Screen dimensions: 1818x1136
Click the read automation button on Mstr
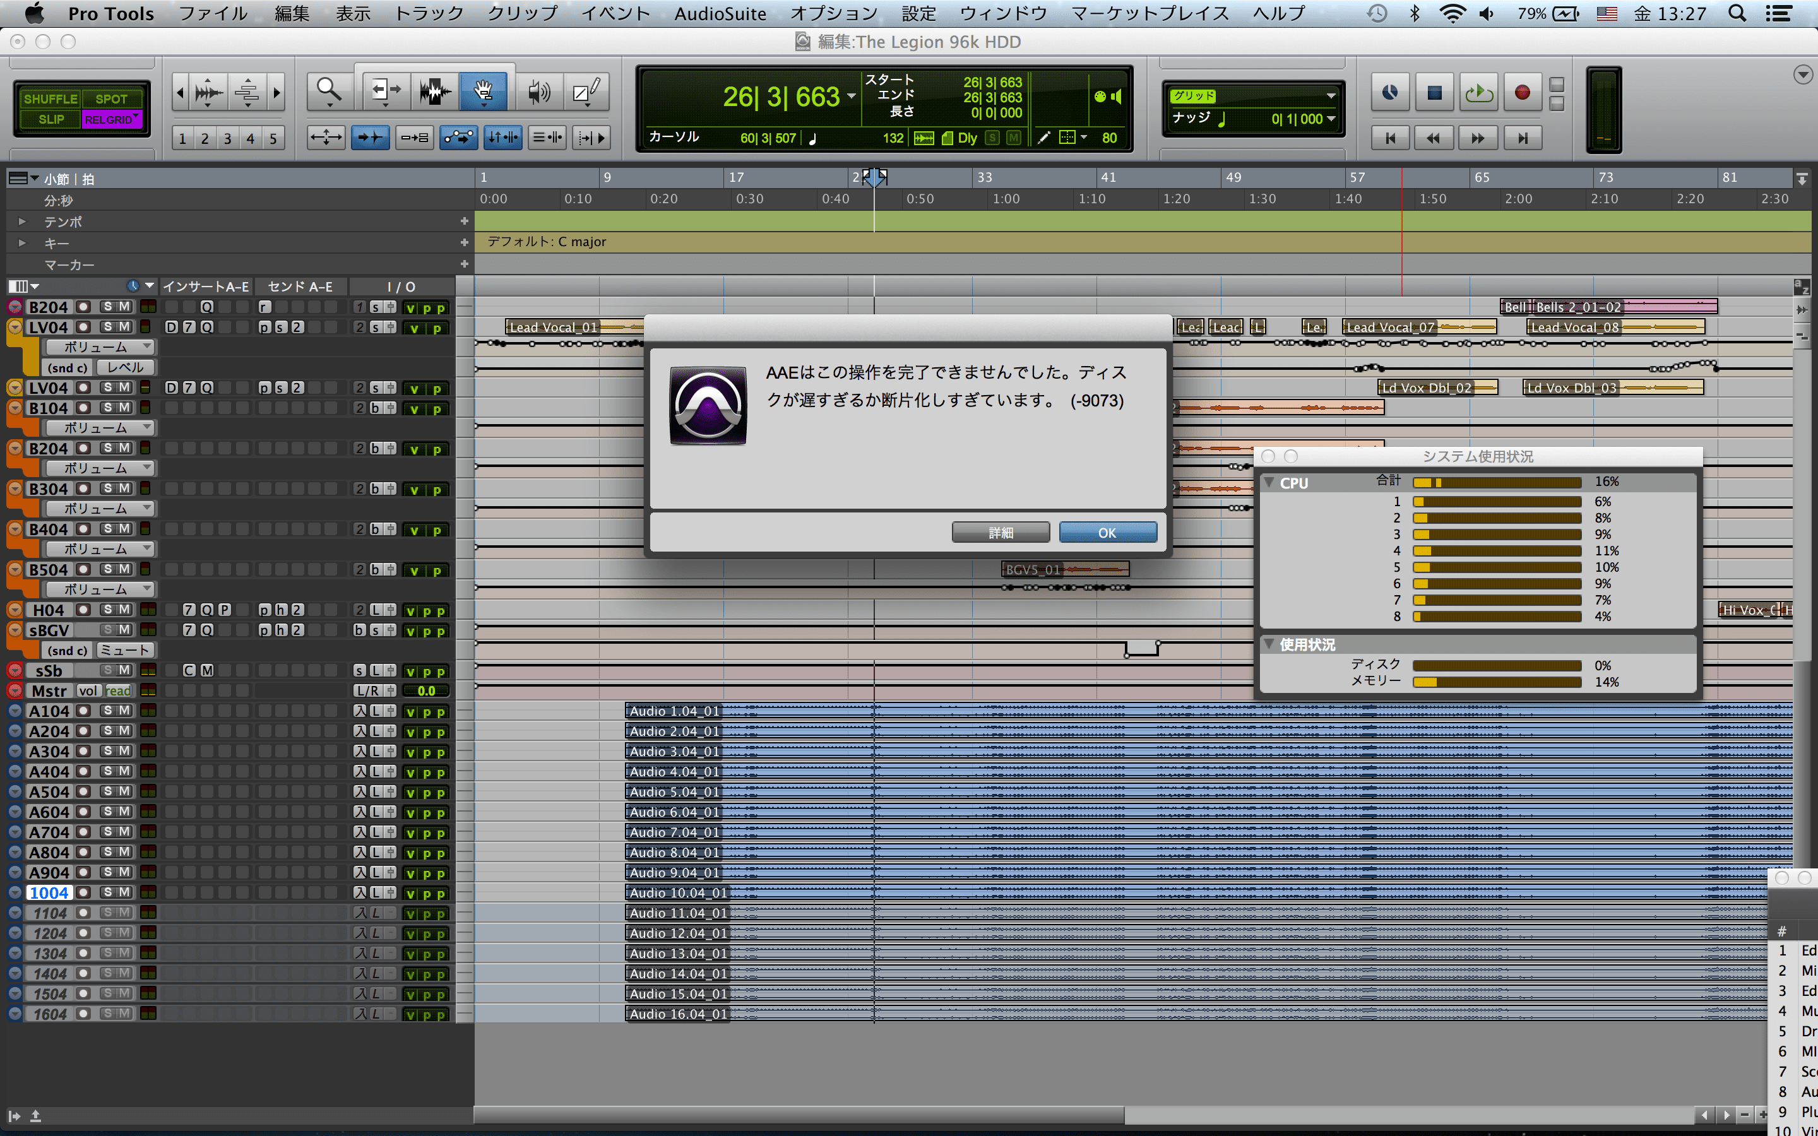(118, 690)
